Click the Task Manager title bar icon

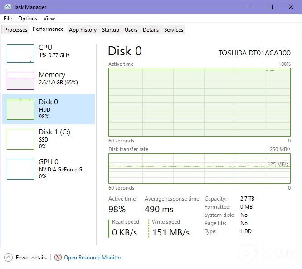tap(8, 7)
